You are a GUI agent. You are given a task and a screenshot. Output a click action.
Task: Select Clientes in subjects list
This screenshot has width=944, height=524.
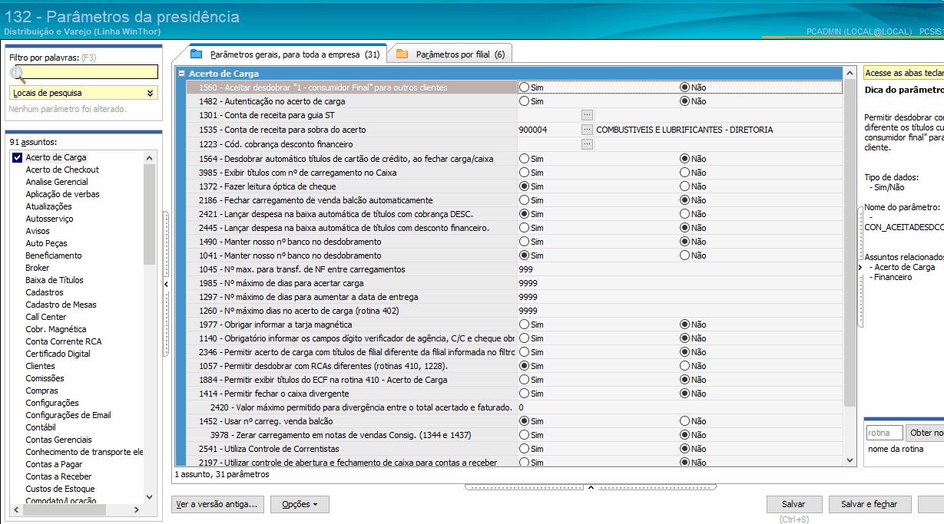pos(40,366)
